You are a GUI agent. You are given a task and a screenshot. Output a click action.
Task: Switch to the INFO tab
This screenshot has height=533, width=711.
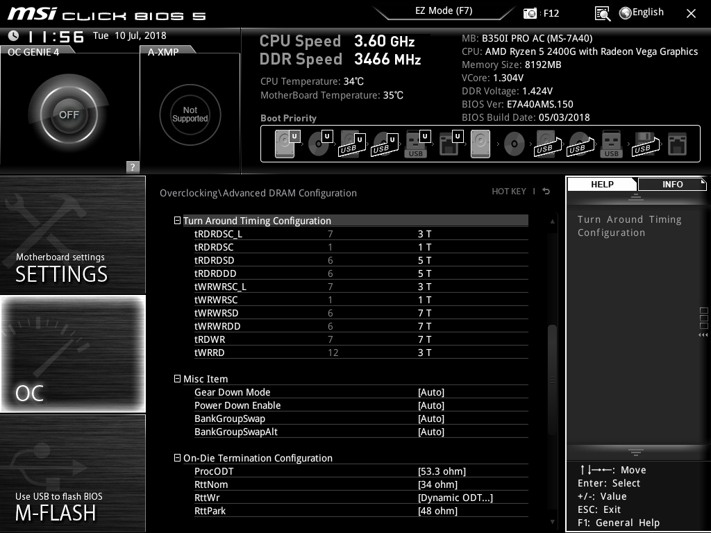pos(672,185)
